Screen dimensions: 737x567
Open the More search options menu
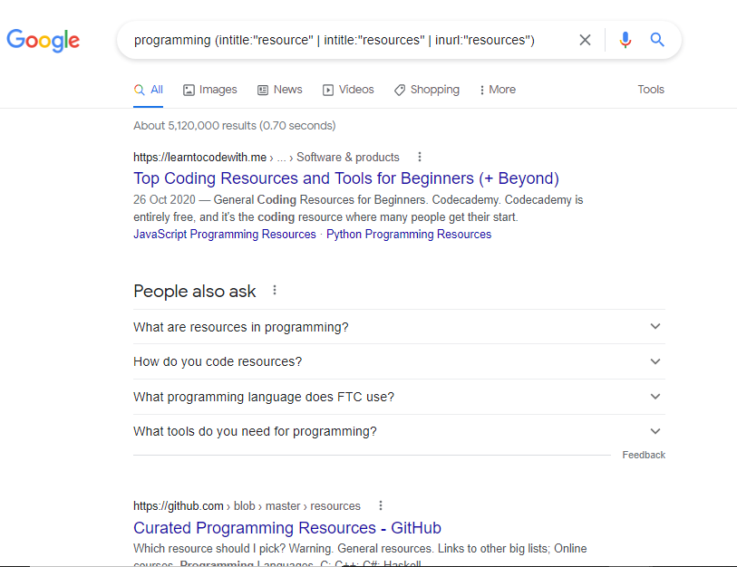coord(498,90)
